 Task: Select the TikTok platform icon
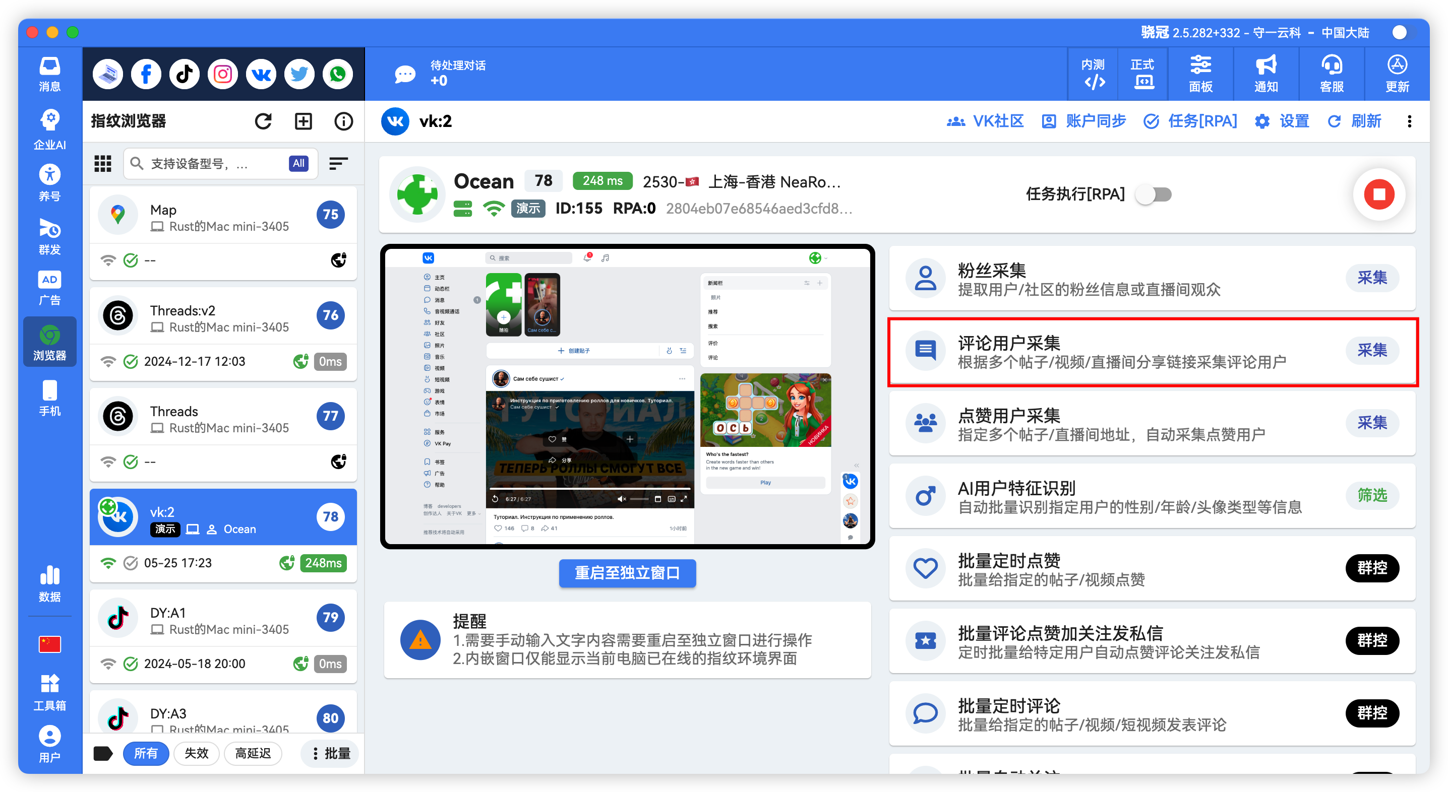coord(184,74)
